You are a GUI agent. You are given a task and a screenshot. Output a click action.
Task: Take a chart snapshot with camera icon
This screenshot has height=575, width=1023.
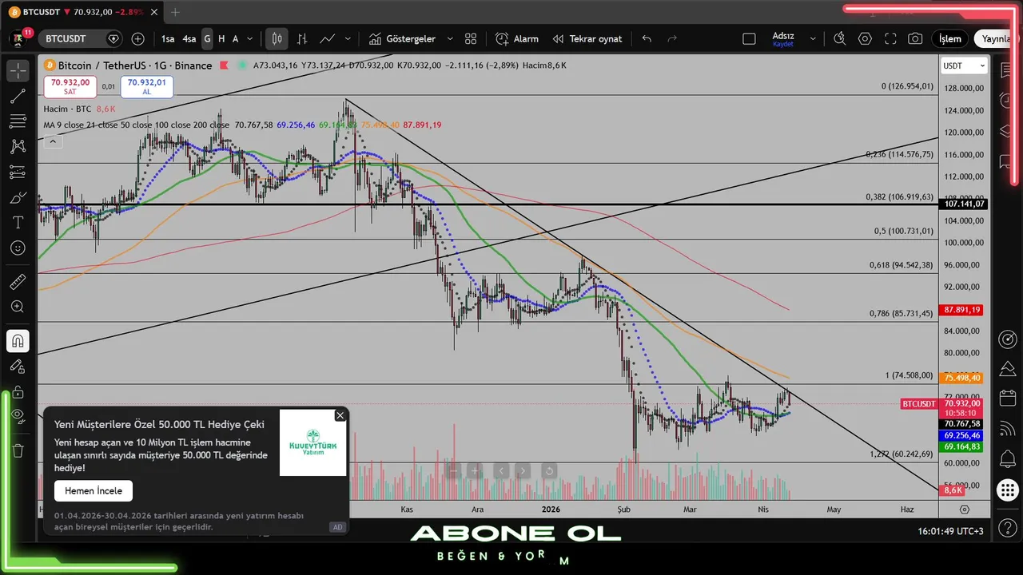coord(915,38)
